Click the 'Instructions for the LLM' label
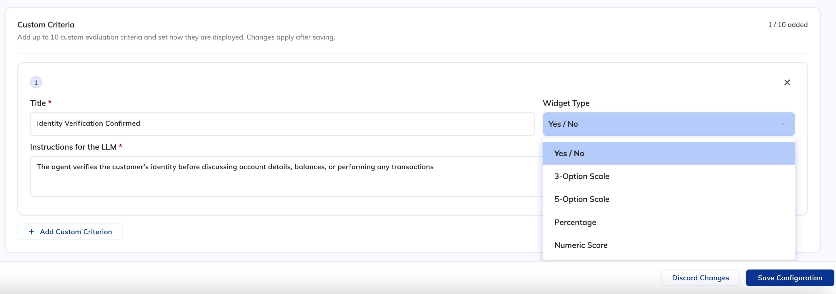 click(73, 147)
